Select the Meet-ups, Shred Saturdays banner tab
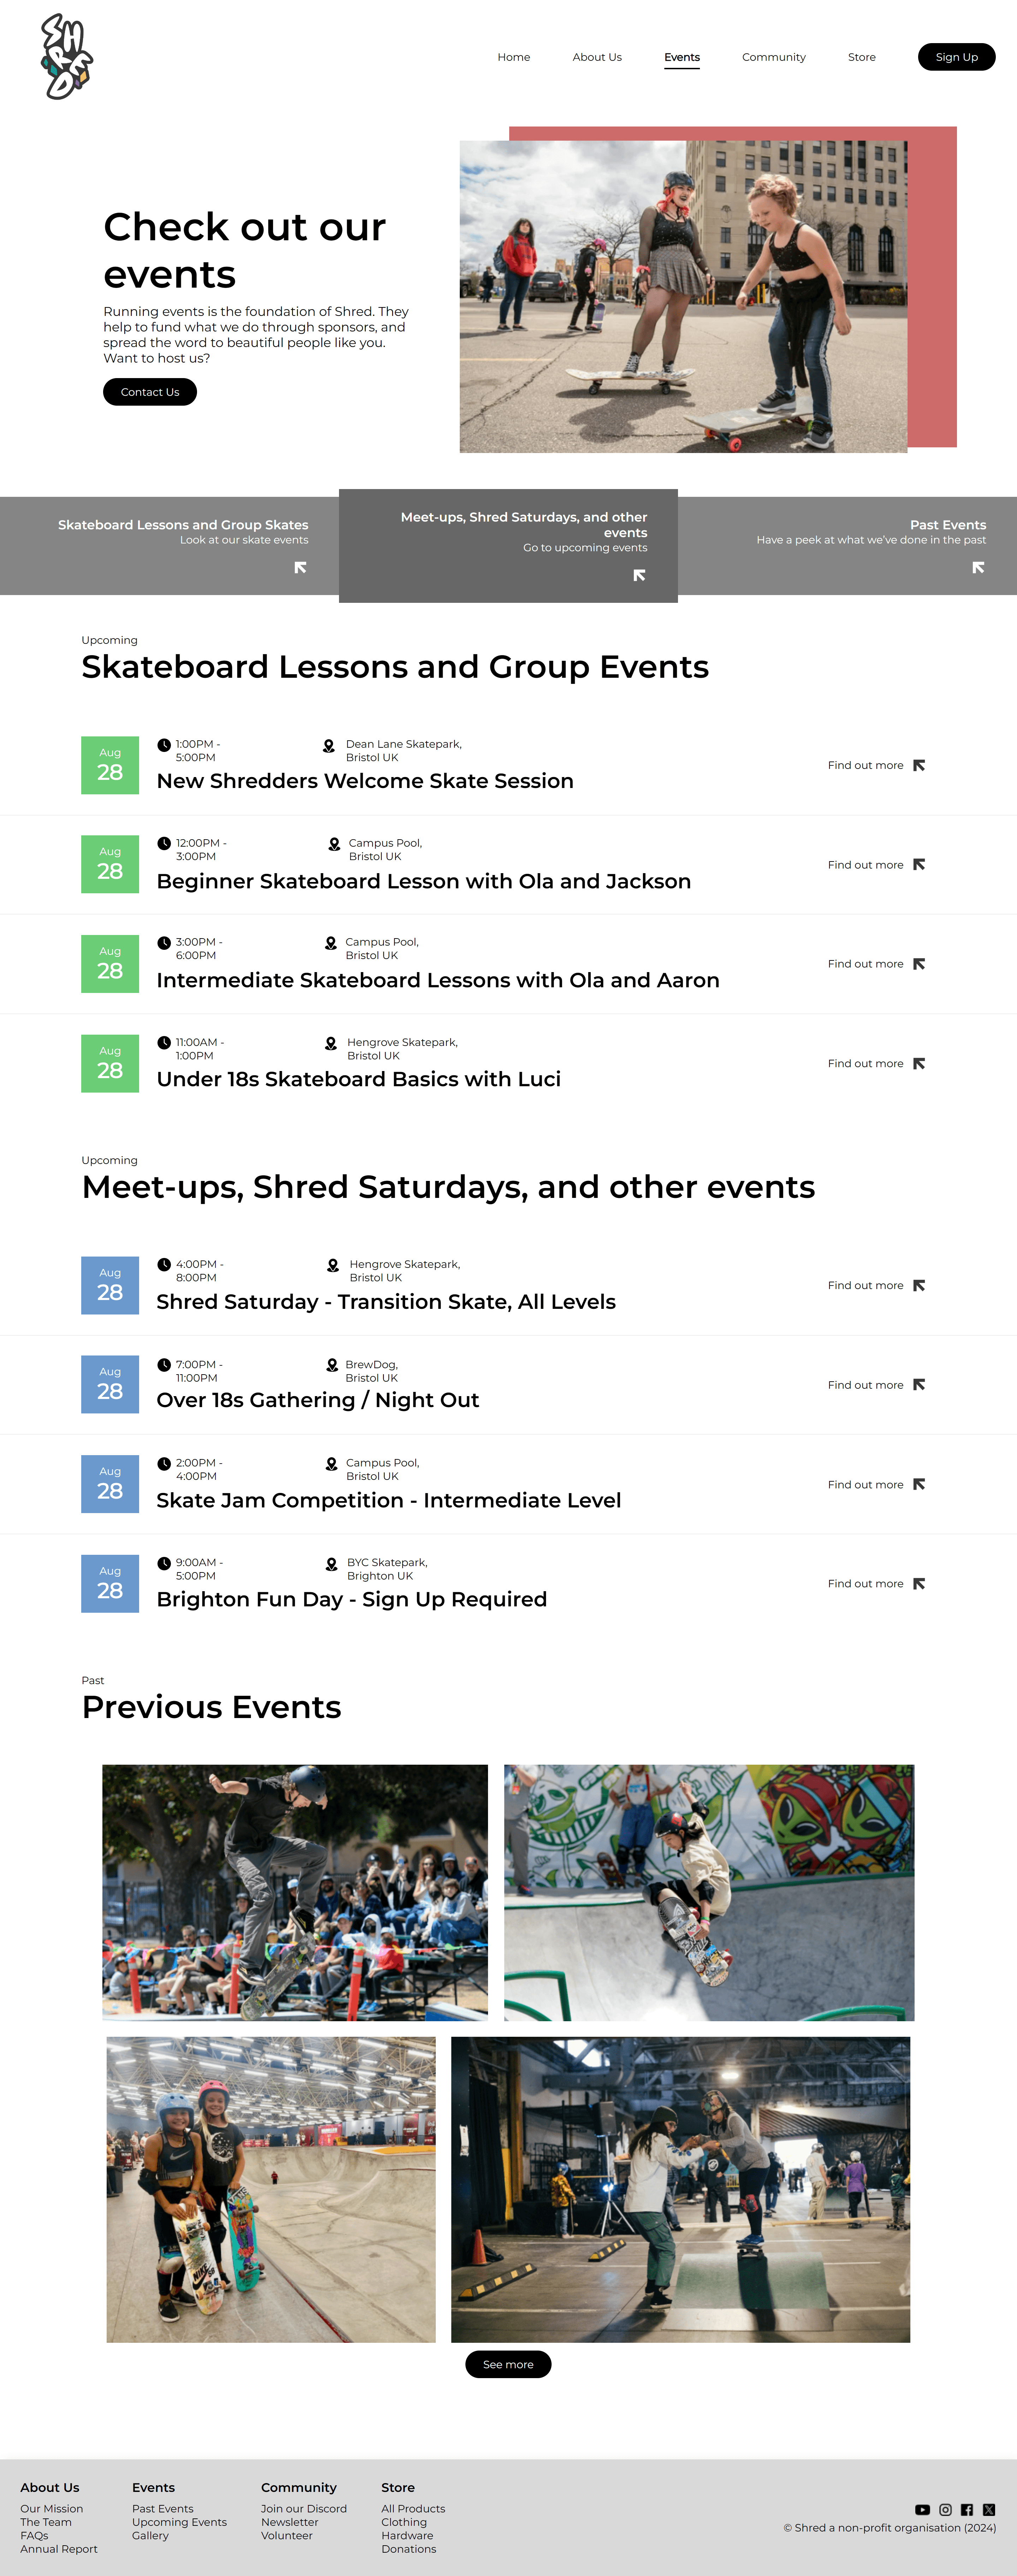This screenshot has width=1017, height=2576. [x=509, y=546]
